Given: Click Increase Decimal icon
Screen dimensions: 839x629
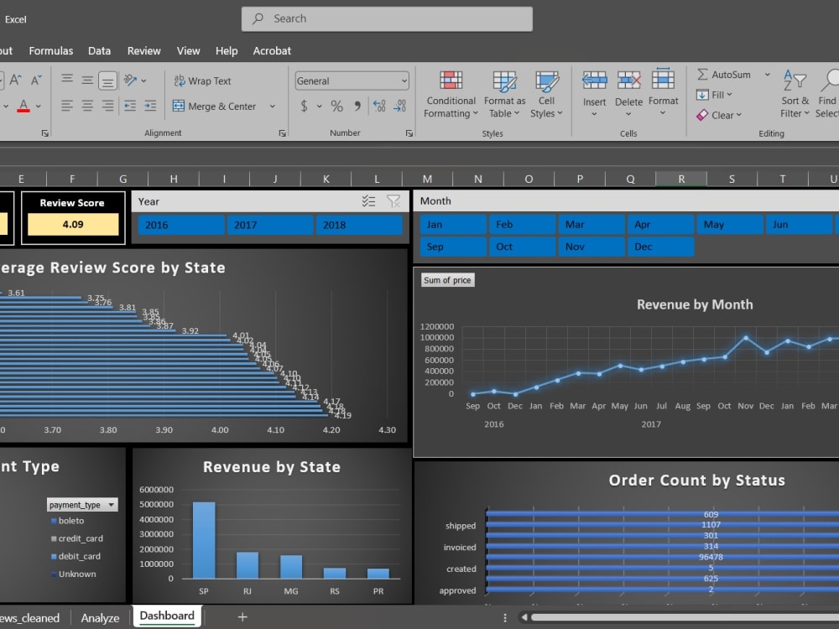Looking at the screenshot, I should tap(379, 106).
